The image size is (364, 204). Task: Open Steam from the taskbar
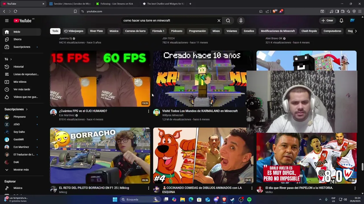[x=232, y=199]
